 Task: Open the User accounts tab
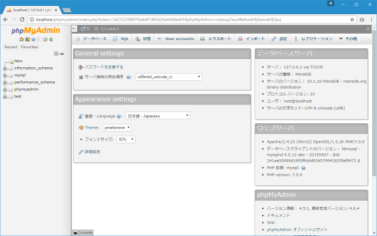click(x=176, y=39)
